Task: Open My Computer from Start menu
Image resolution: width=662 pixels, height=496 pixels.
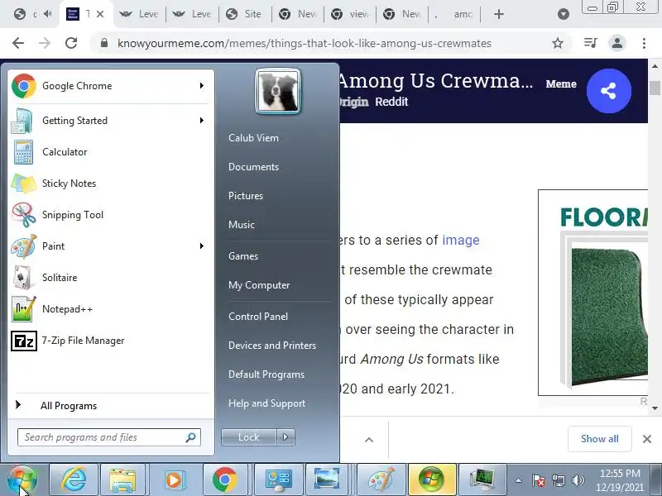Action: pos(259,285)
